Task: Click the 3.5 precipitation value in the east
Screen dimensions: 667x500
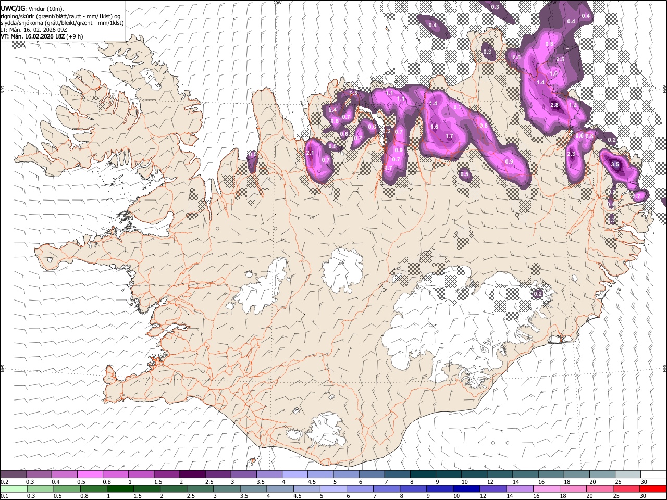Action: (x=615, y=164)
